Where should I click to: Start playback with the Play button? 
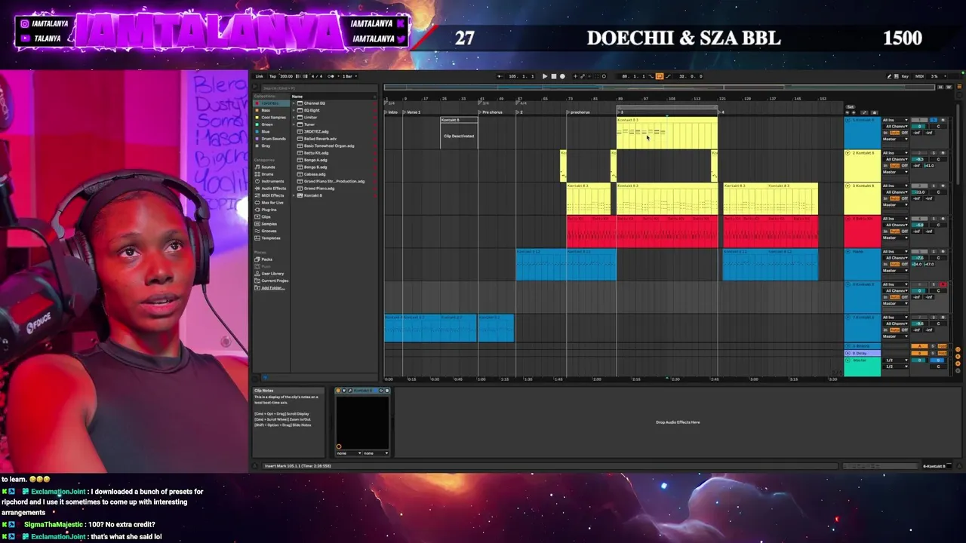pos(545,76)
